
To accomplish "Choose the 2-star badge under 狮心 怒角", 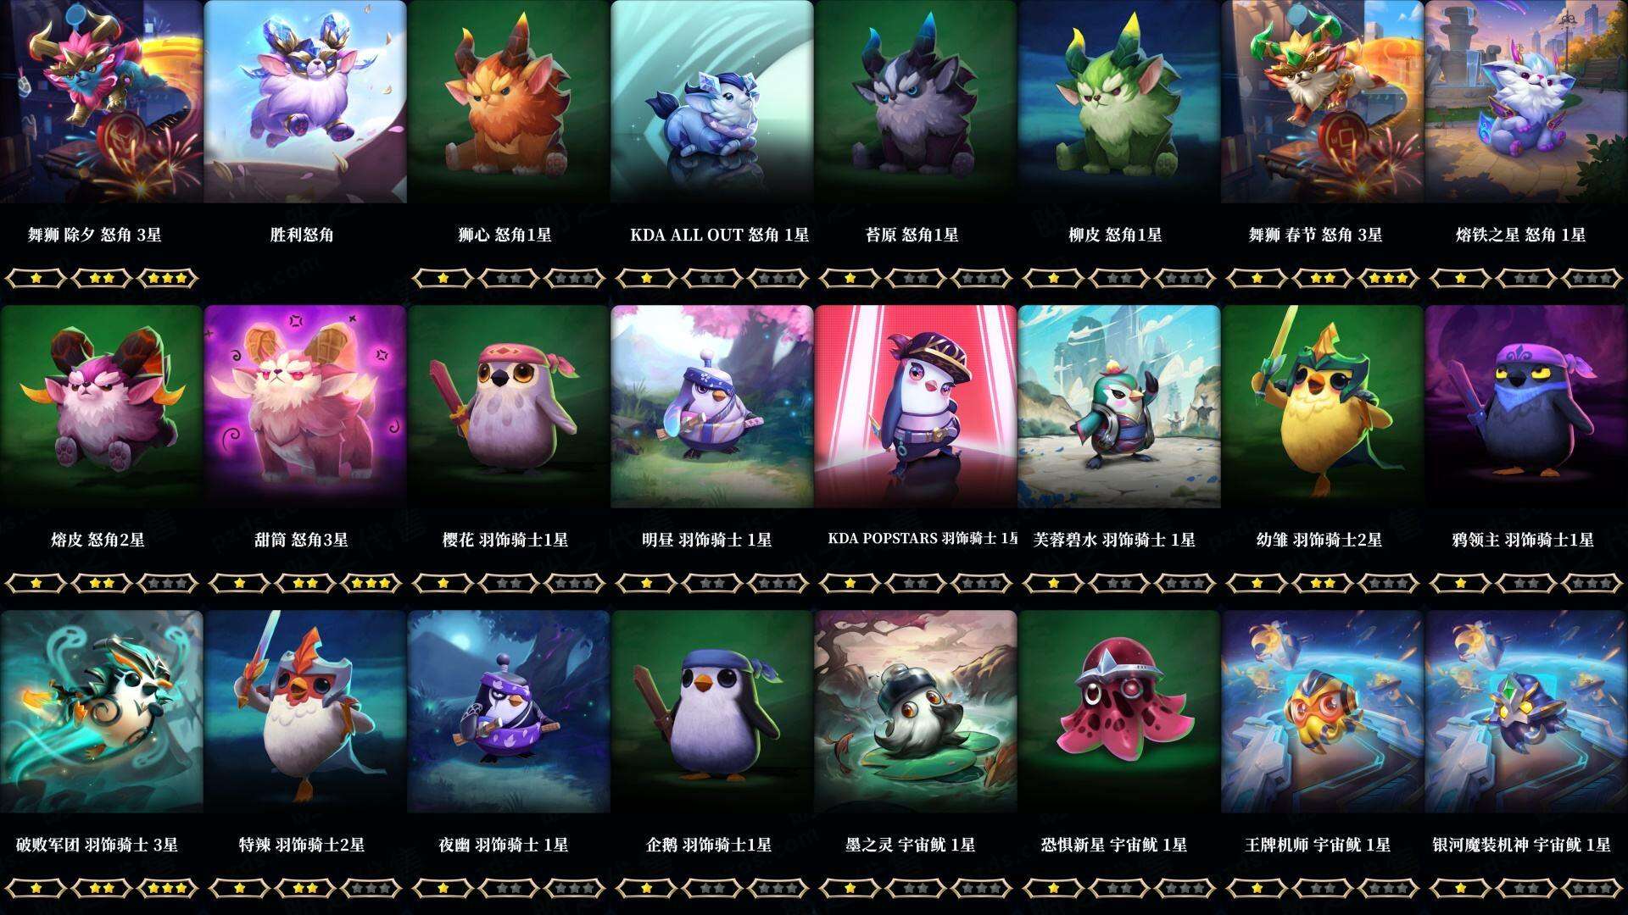I will 509,278.
